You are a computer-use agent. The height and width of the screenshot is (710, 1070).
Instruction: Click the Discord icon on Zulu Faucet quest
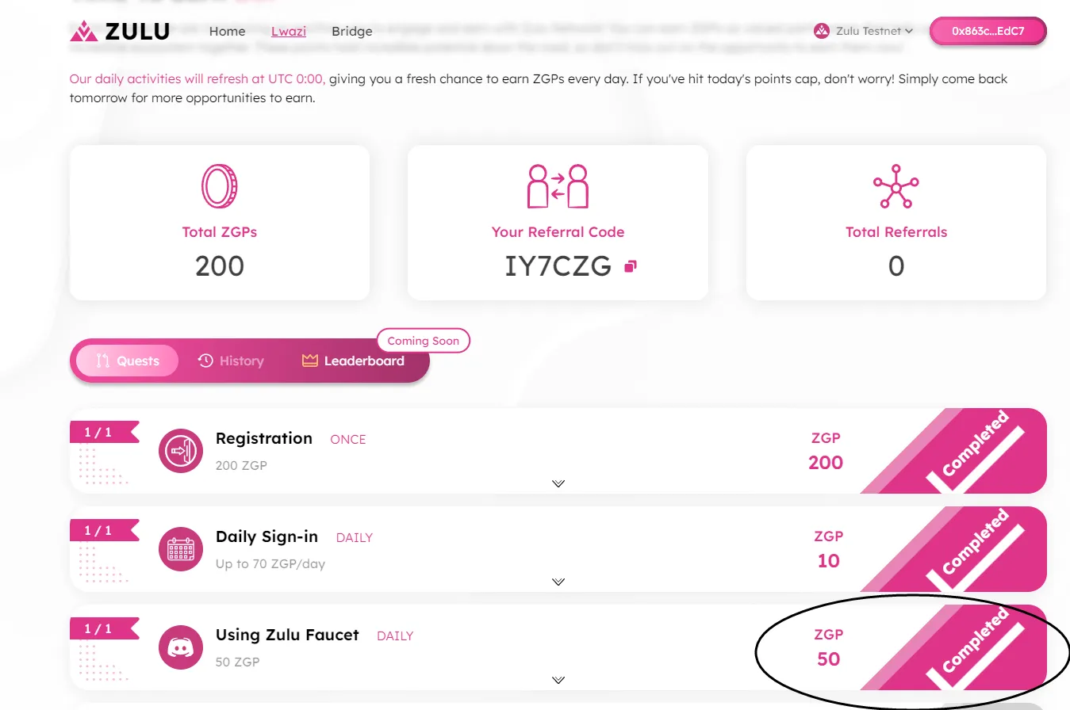(182, 647)
